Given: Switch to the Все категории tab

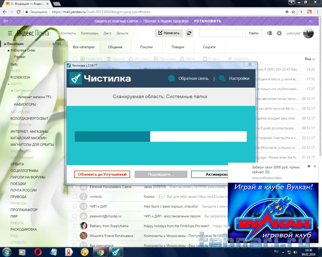Looking at the screenshot, I should (x=84, y=47).
